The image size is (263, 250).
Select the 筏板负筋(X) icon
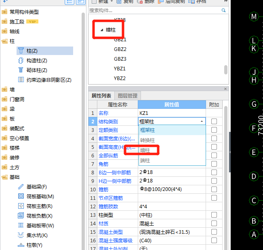(x=21, y=216)
